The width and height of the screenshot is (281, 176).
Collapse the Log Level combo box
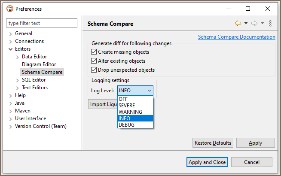click(135, 91)
